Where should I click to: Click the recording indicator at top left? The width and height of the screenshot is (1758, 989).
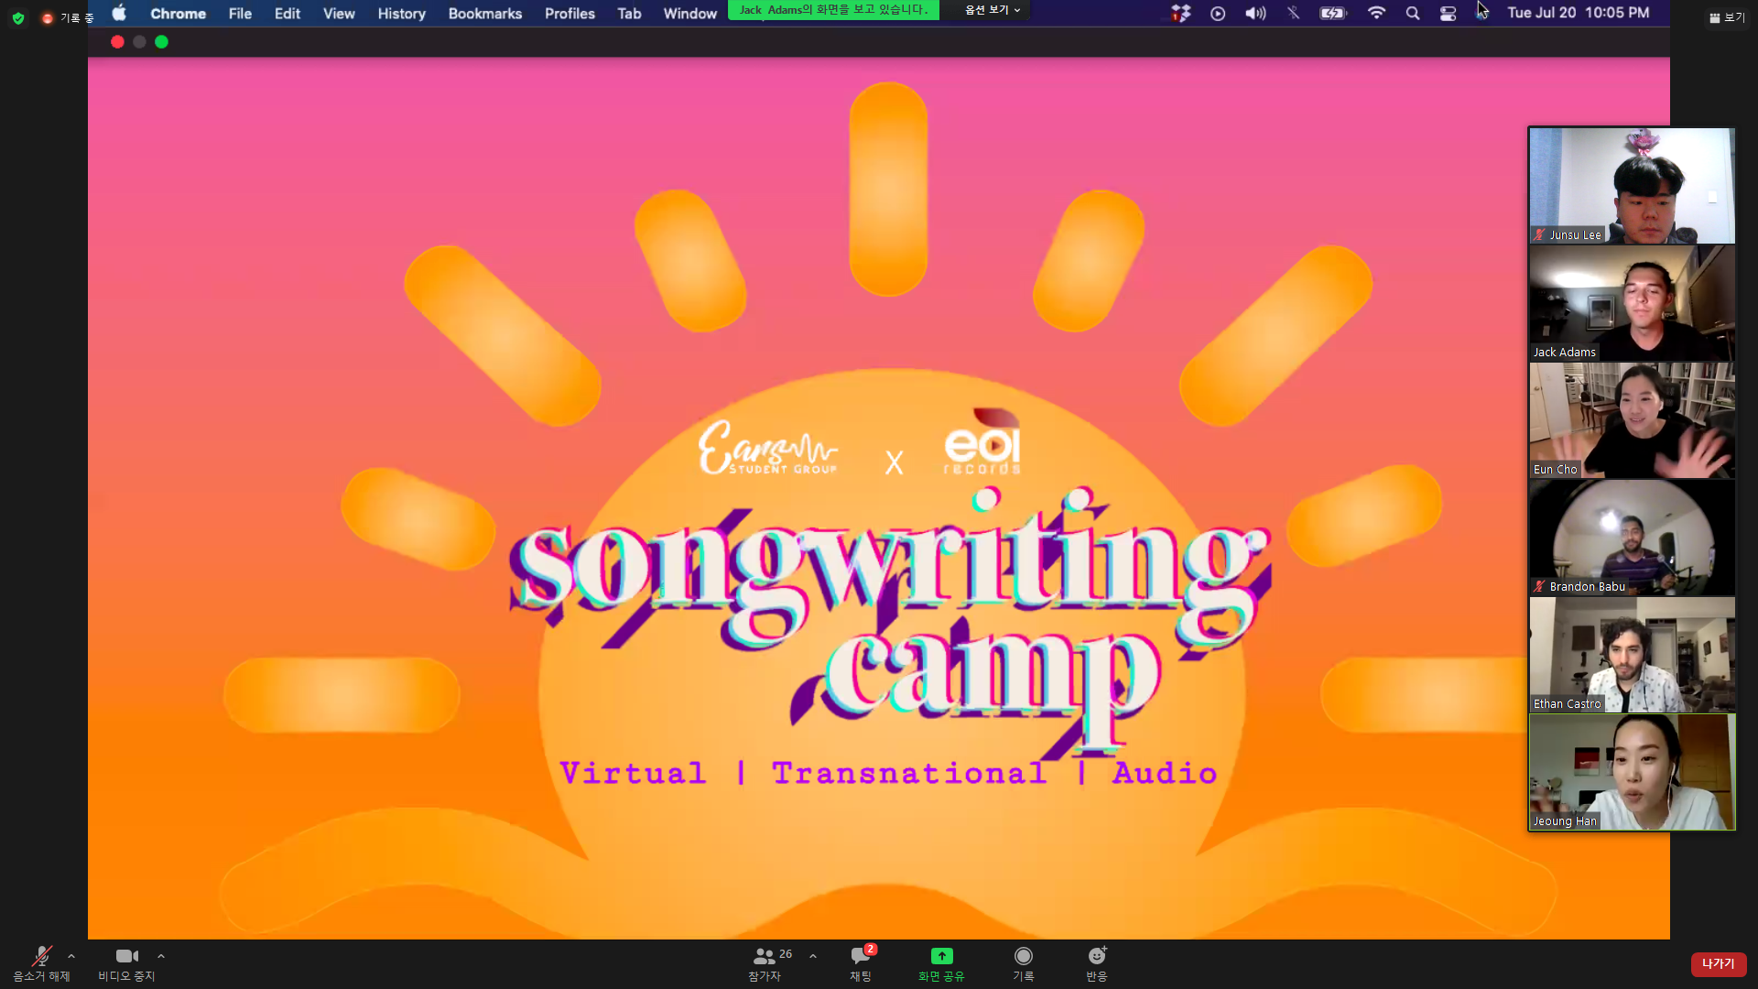(x=67, y=18)
